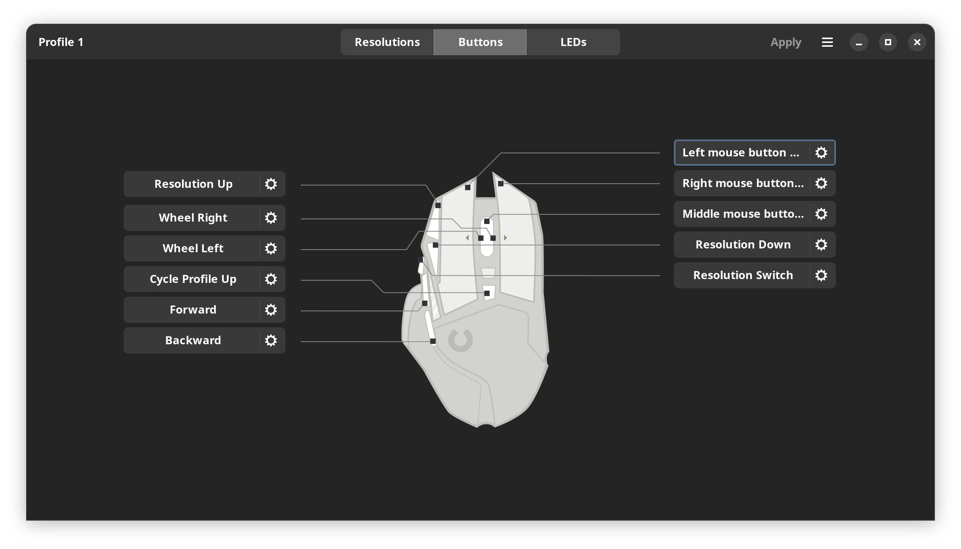Open the hamburger menu in header
This screenshot has width=961, height=549.
827,42
